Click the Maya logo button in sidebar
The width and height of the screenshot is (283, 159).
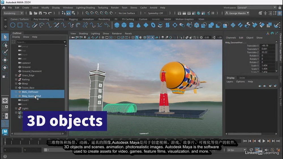(5, 132)
